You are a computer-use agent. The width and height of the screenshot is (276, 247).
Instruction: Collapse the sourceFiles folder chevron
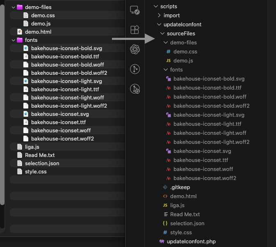coord(162,34)
